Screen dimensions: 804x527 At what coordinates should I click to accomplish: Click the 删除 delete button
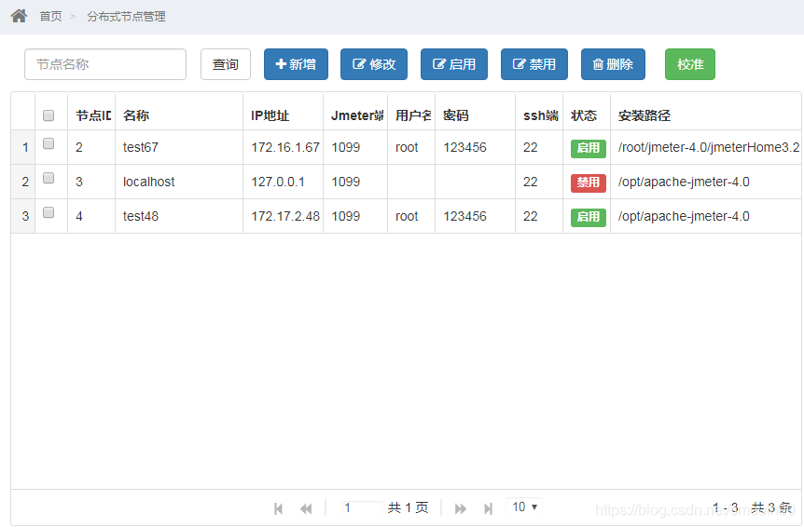click(613, 64)
